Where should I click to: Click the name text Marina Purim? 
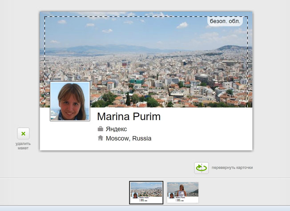[x=129, y=117]
